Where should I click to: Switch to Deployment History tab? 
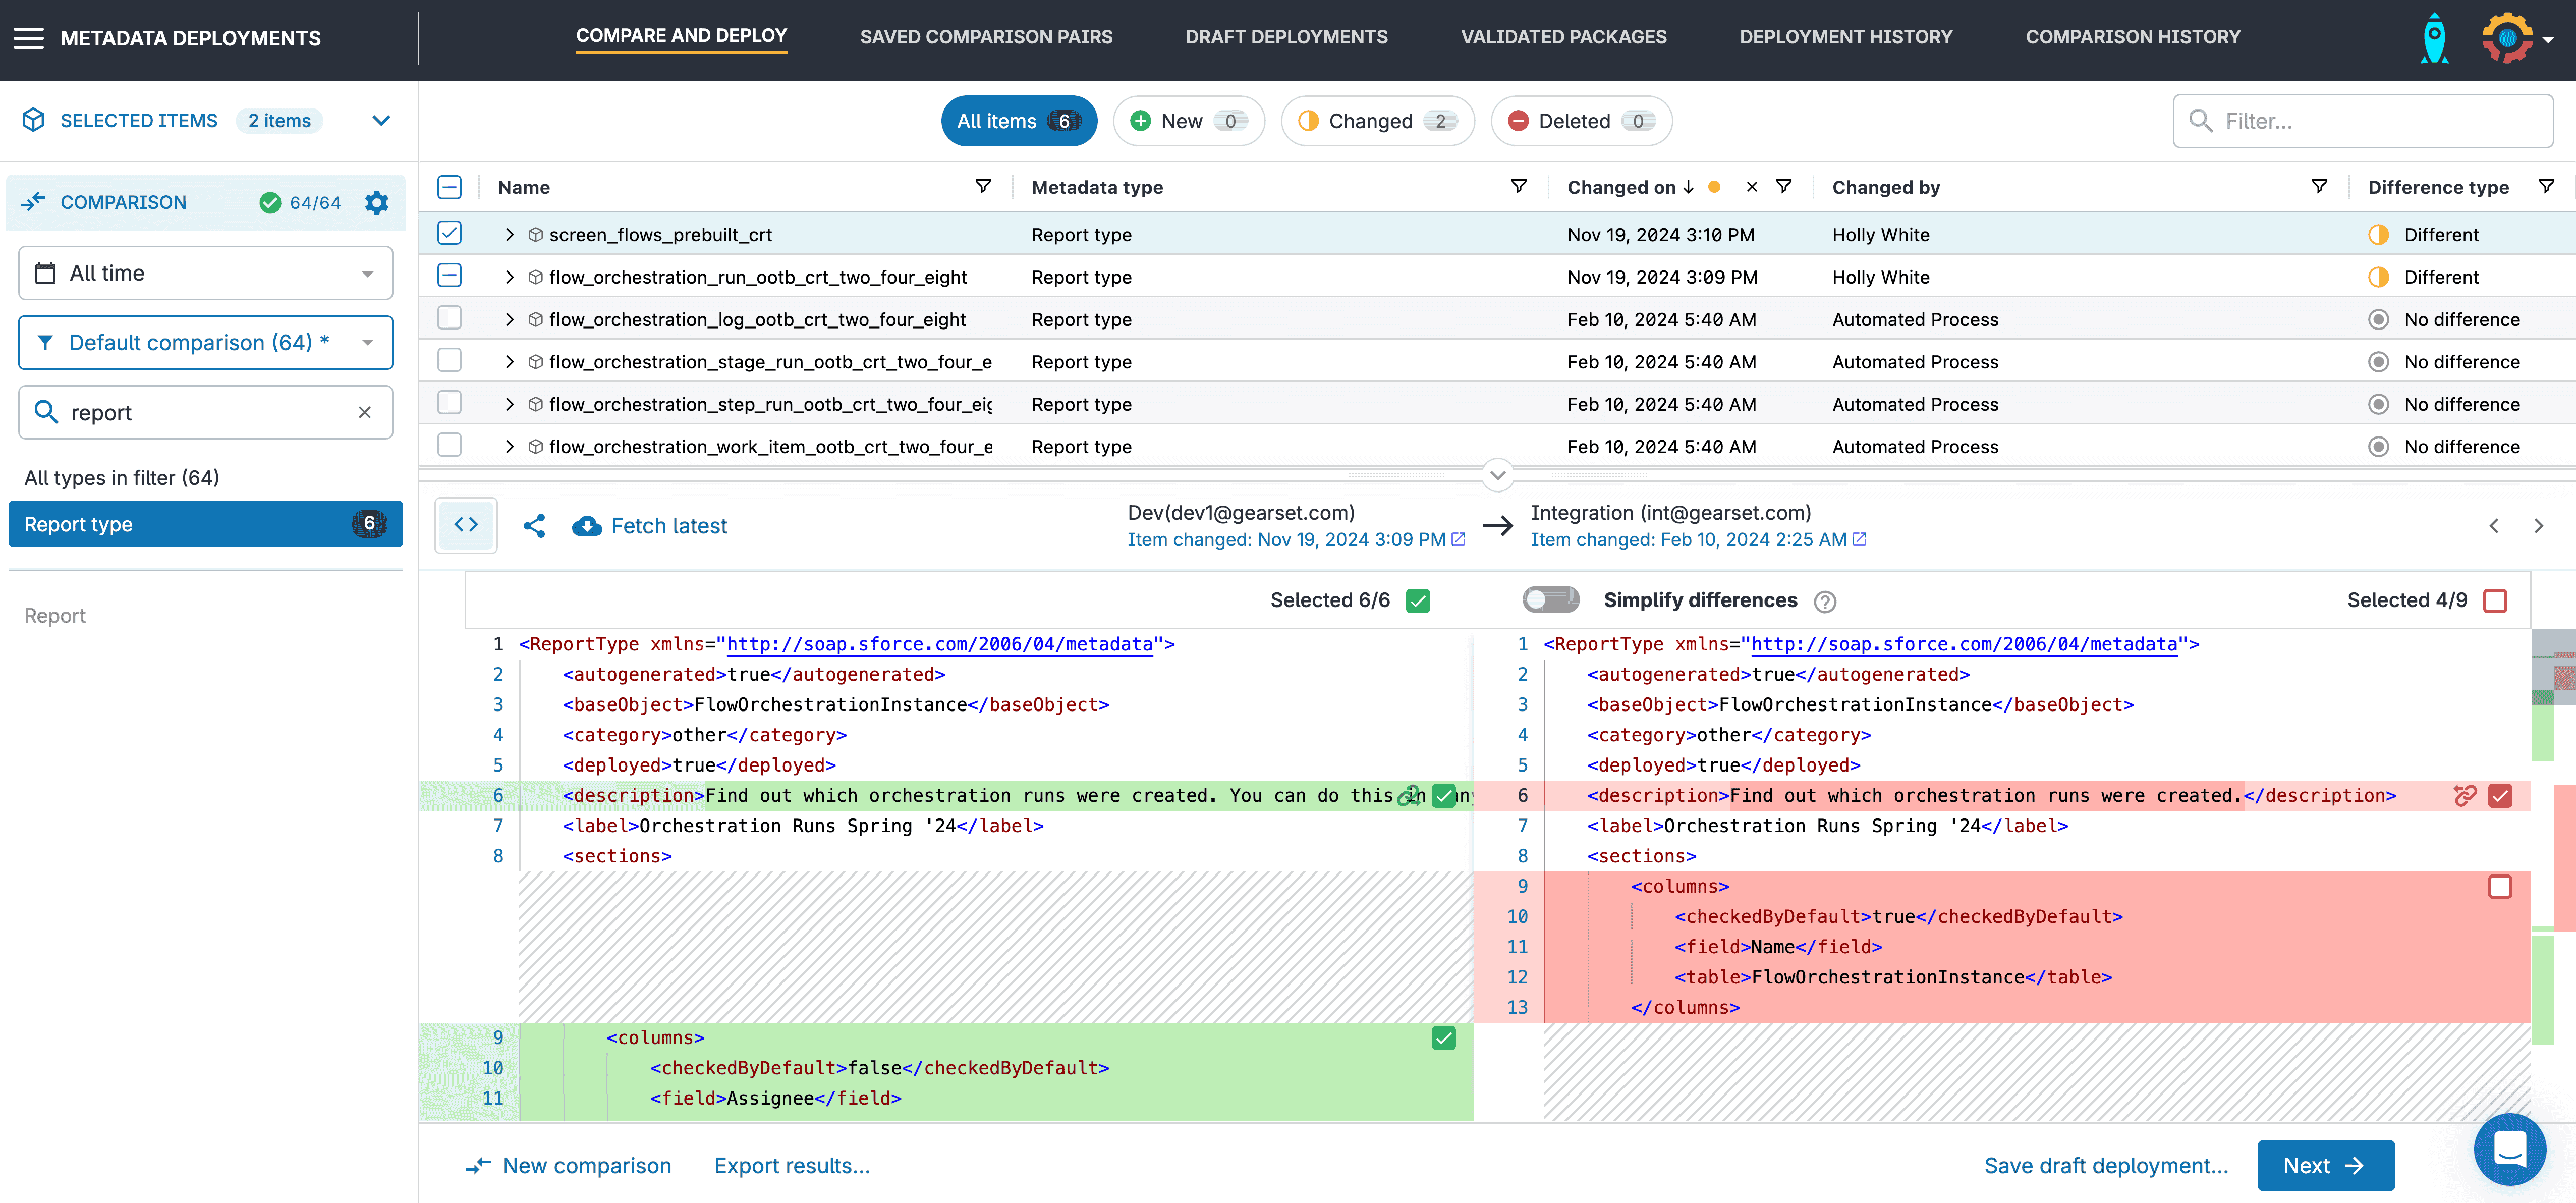1845,37
